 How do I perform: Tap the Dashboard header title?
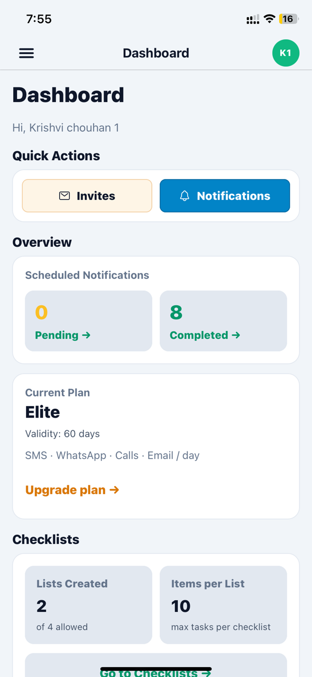pos(156,53)
